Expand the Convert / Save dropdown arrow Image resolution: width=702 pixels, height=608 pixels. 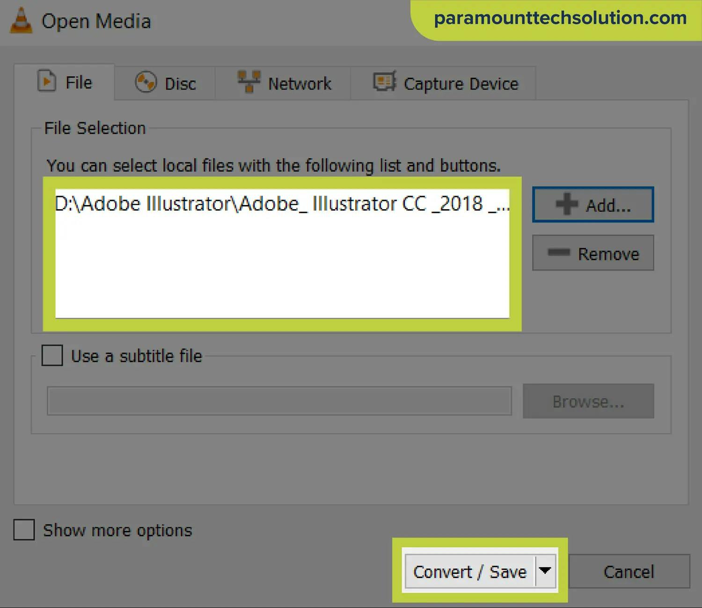pyautogui.click(x=545, y=571)
